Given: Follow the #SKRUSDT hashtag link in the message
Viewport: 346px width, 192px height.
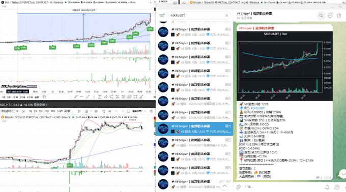Looking at the screenshot, I should pyautogui.click(x=257, y=108).
